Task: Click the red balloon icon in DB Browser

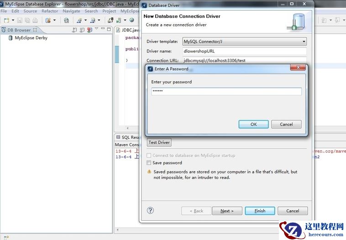Action: pyautogui.click(x=89, y=30)
